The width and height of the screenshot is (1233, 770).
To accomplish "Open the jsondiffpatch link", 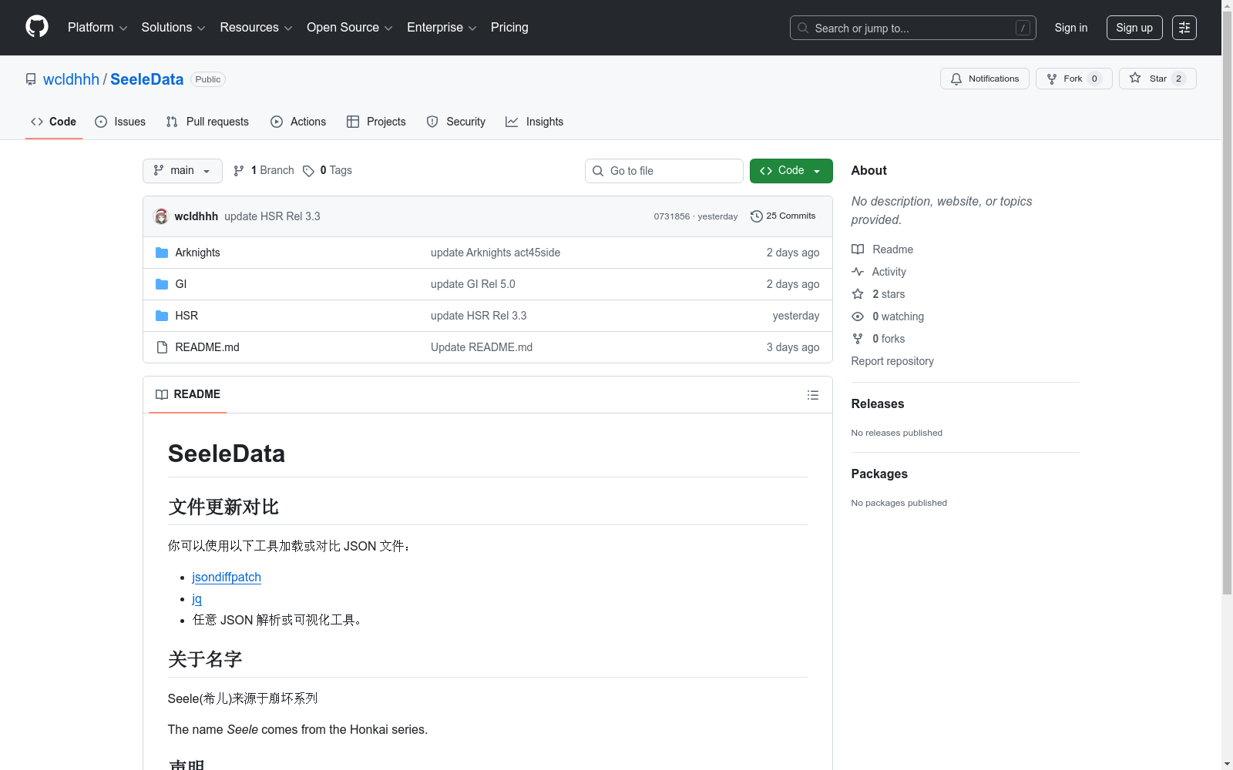I will pos(227,577).
